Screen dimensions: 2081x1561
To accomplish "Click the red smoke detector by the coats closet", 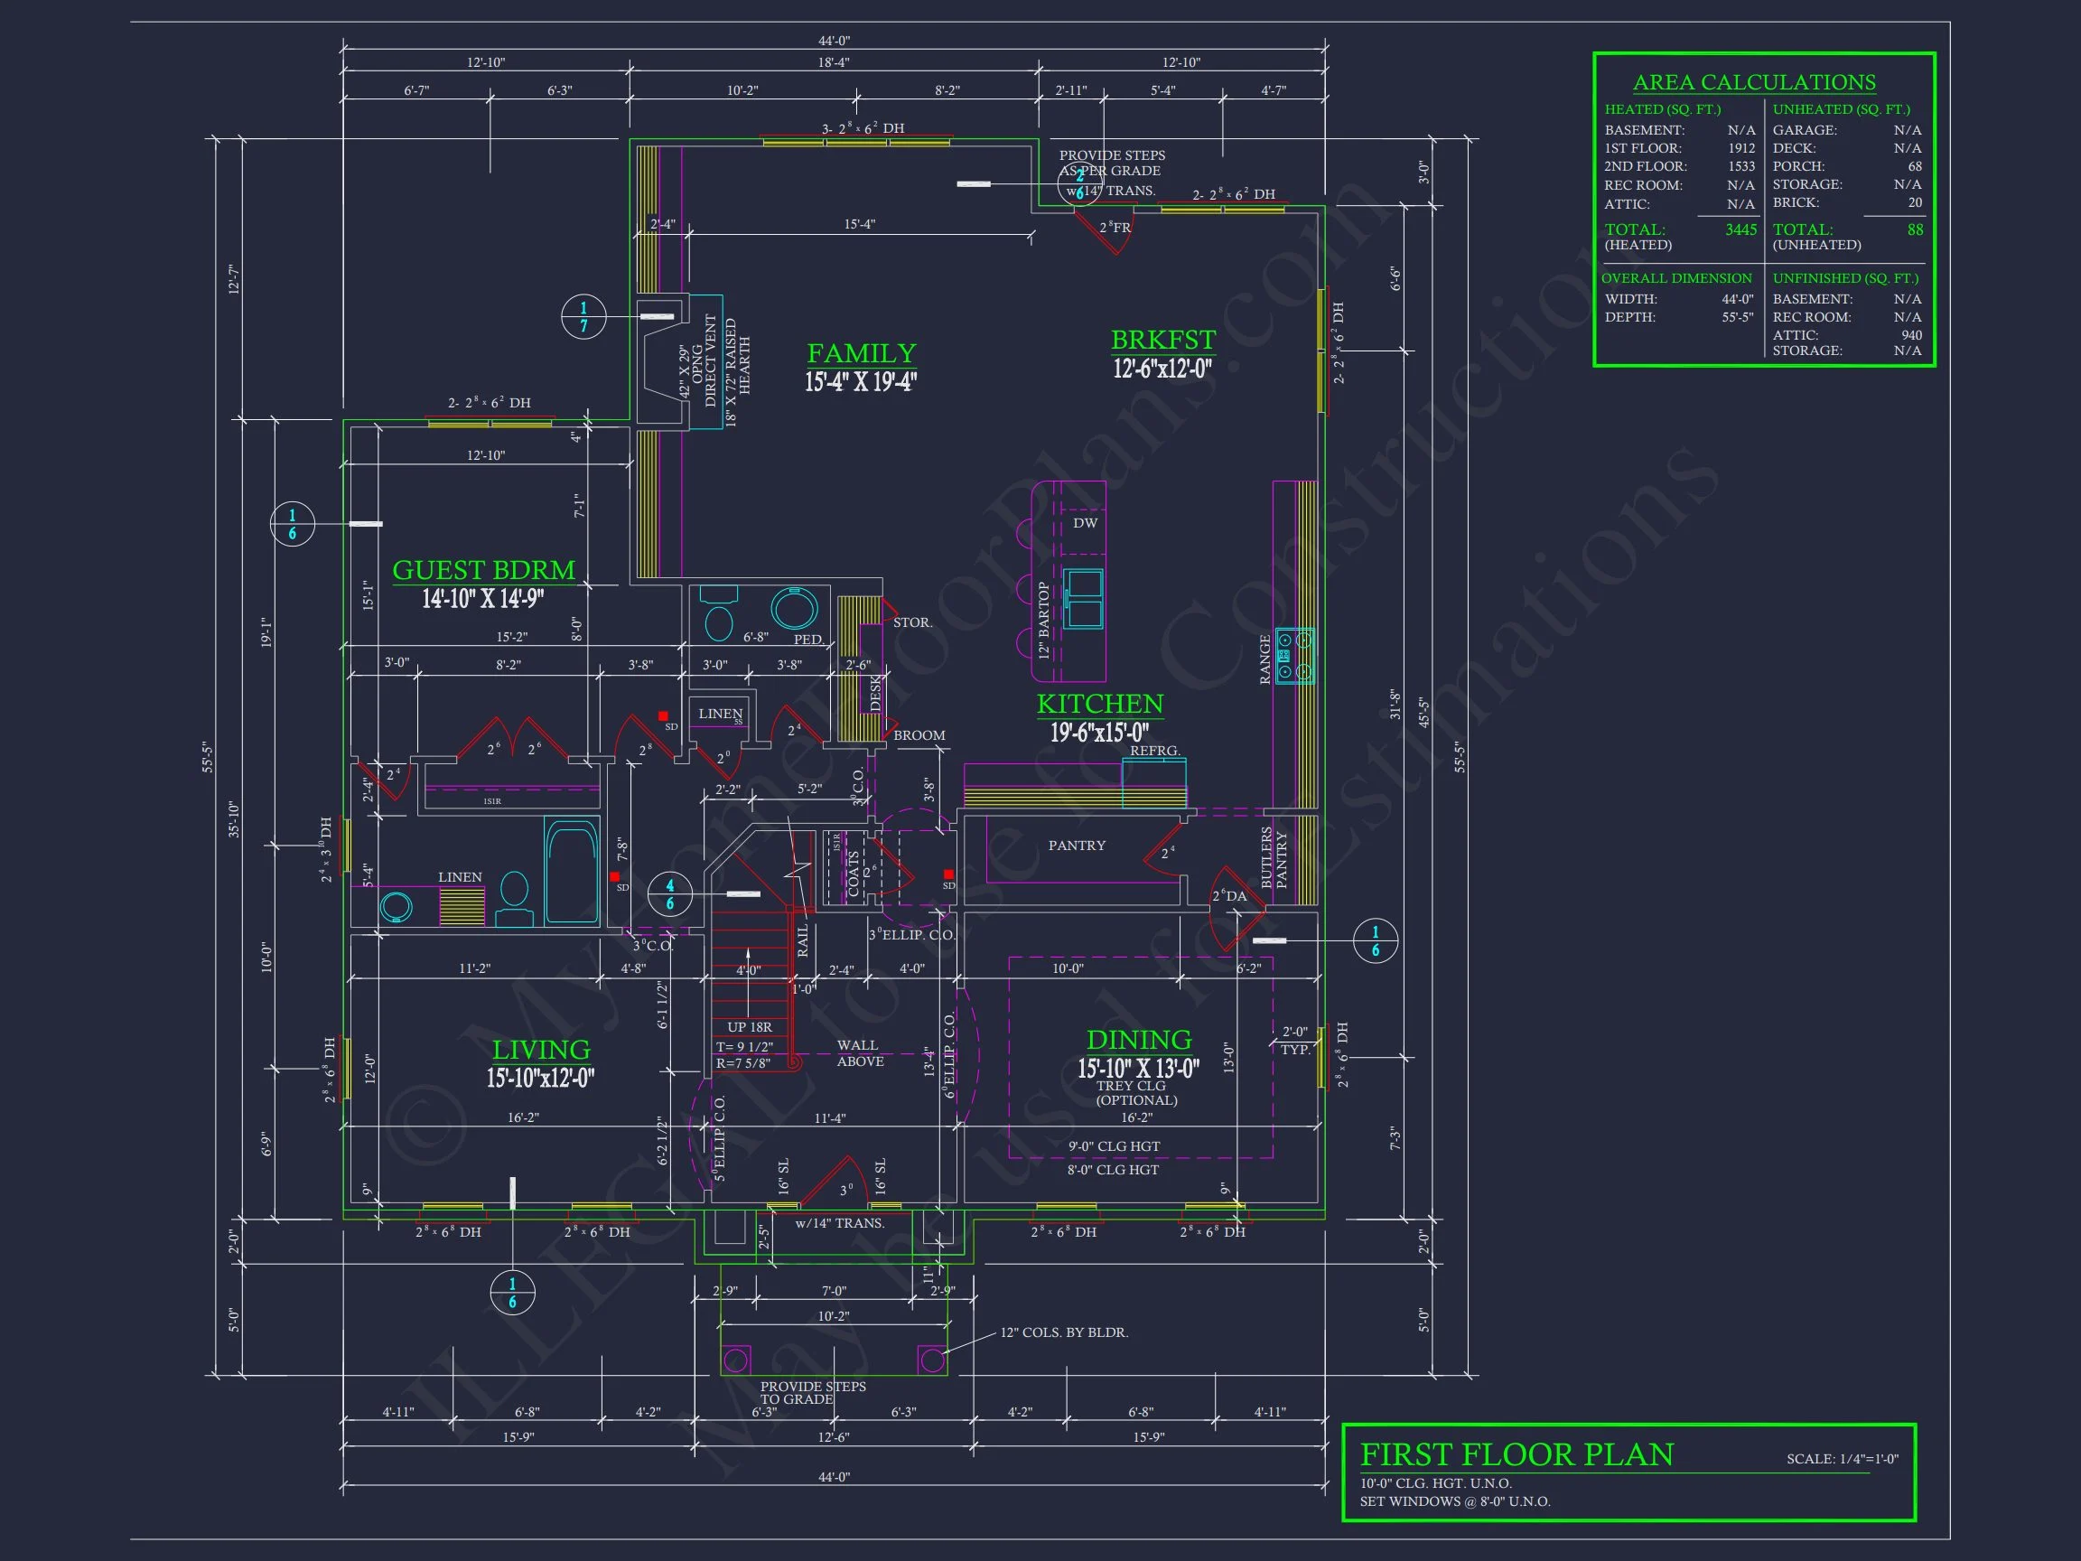I will [x=948, y=874].
